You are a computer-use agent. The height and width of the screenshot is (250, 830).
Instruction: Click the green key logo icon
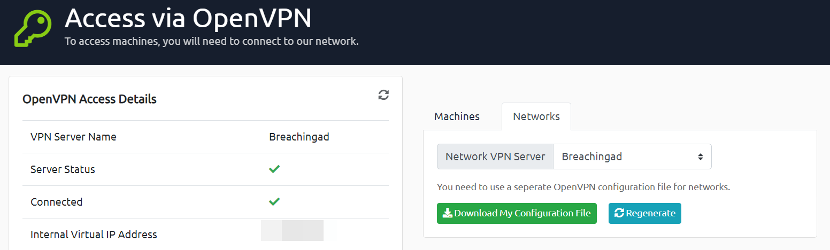32,28
